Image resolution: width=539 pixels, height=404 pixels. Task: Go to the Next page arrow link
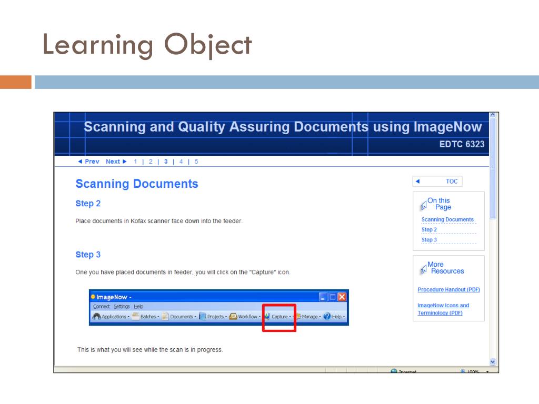[116, 161]
